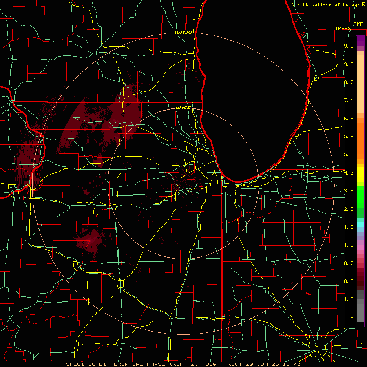Select the 1.0 legend value
Viewport: 367px width, 367px height.
349,245
